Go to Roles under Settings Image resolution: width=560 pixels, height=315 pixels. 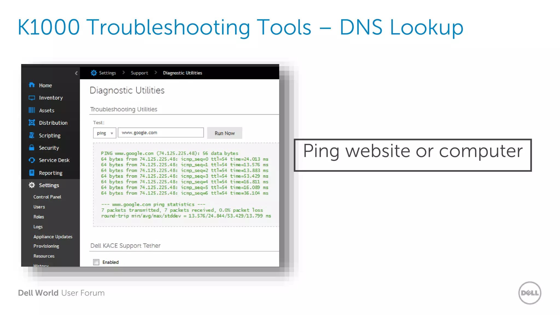point(39,217)
